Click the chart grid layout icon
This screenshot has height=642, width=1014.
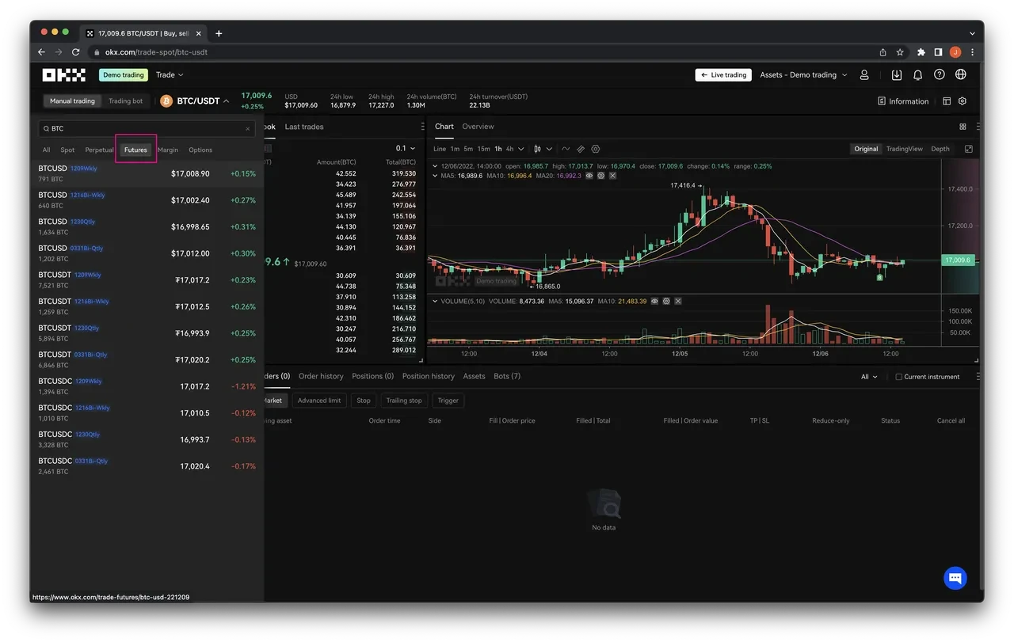coord(963,127)
